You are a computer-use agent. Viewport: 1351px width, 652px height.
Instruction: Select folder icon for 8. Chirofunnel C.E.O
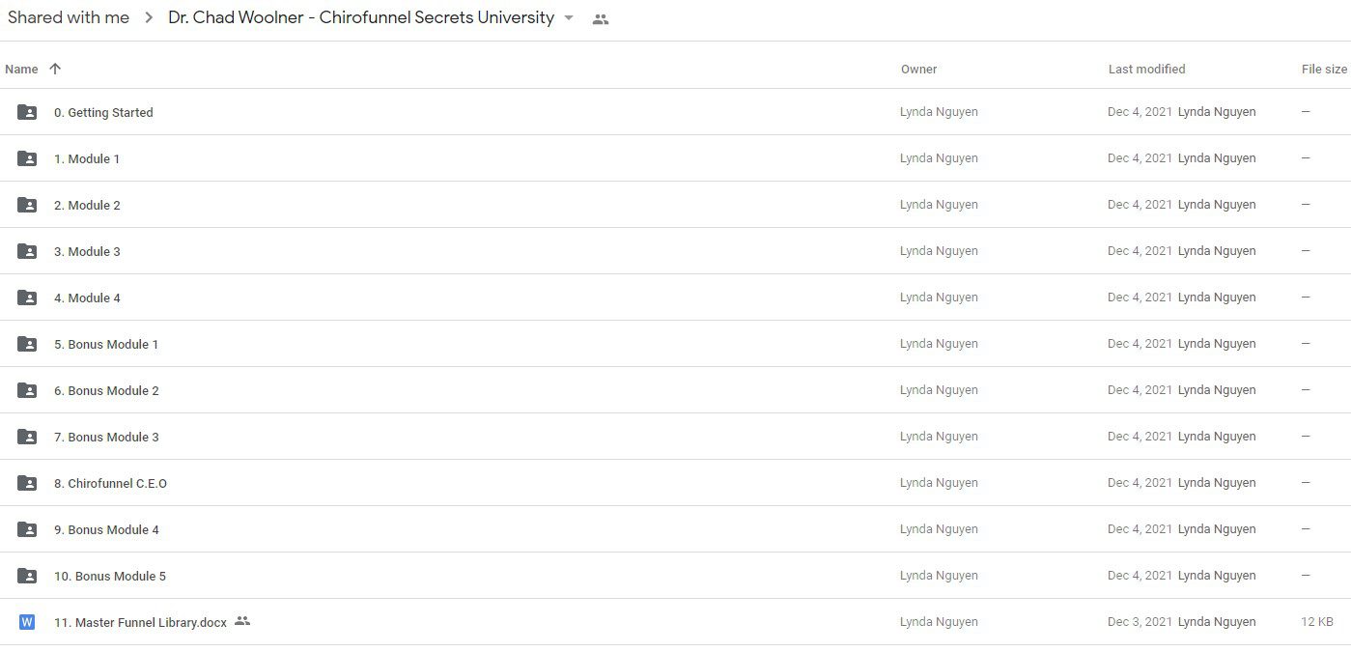click(27, 483)
